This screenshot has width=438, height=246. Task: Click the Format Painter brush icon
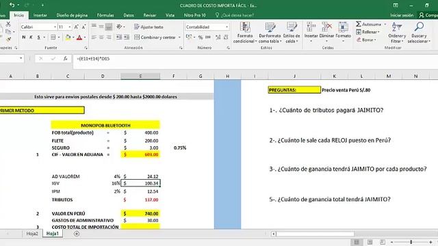click(x=8, y=39)
